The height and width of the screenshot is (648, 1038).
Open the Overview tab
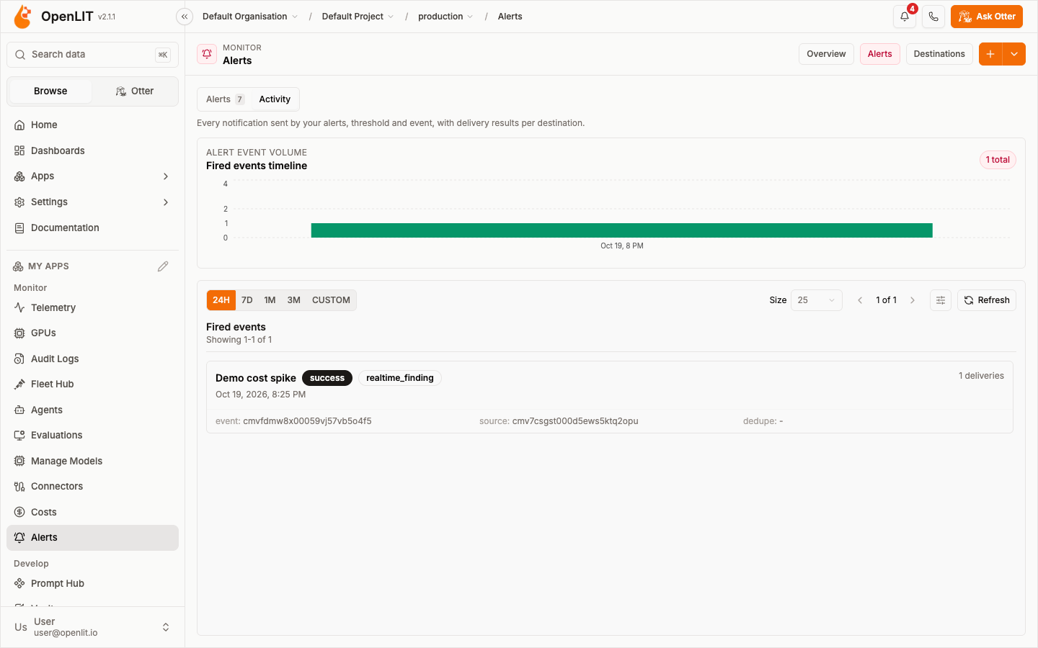pyautogui.click(x=826, y=54)
